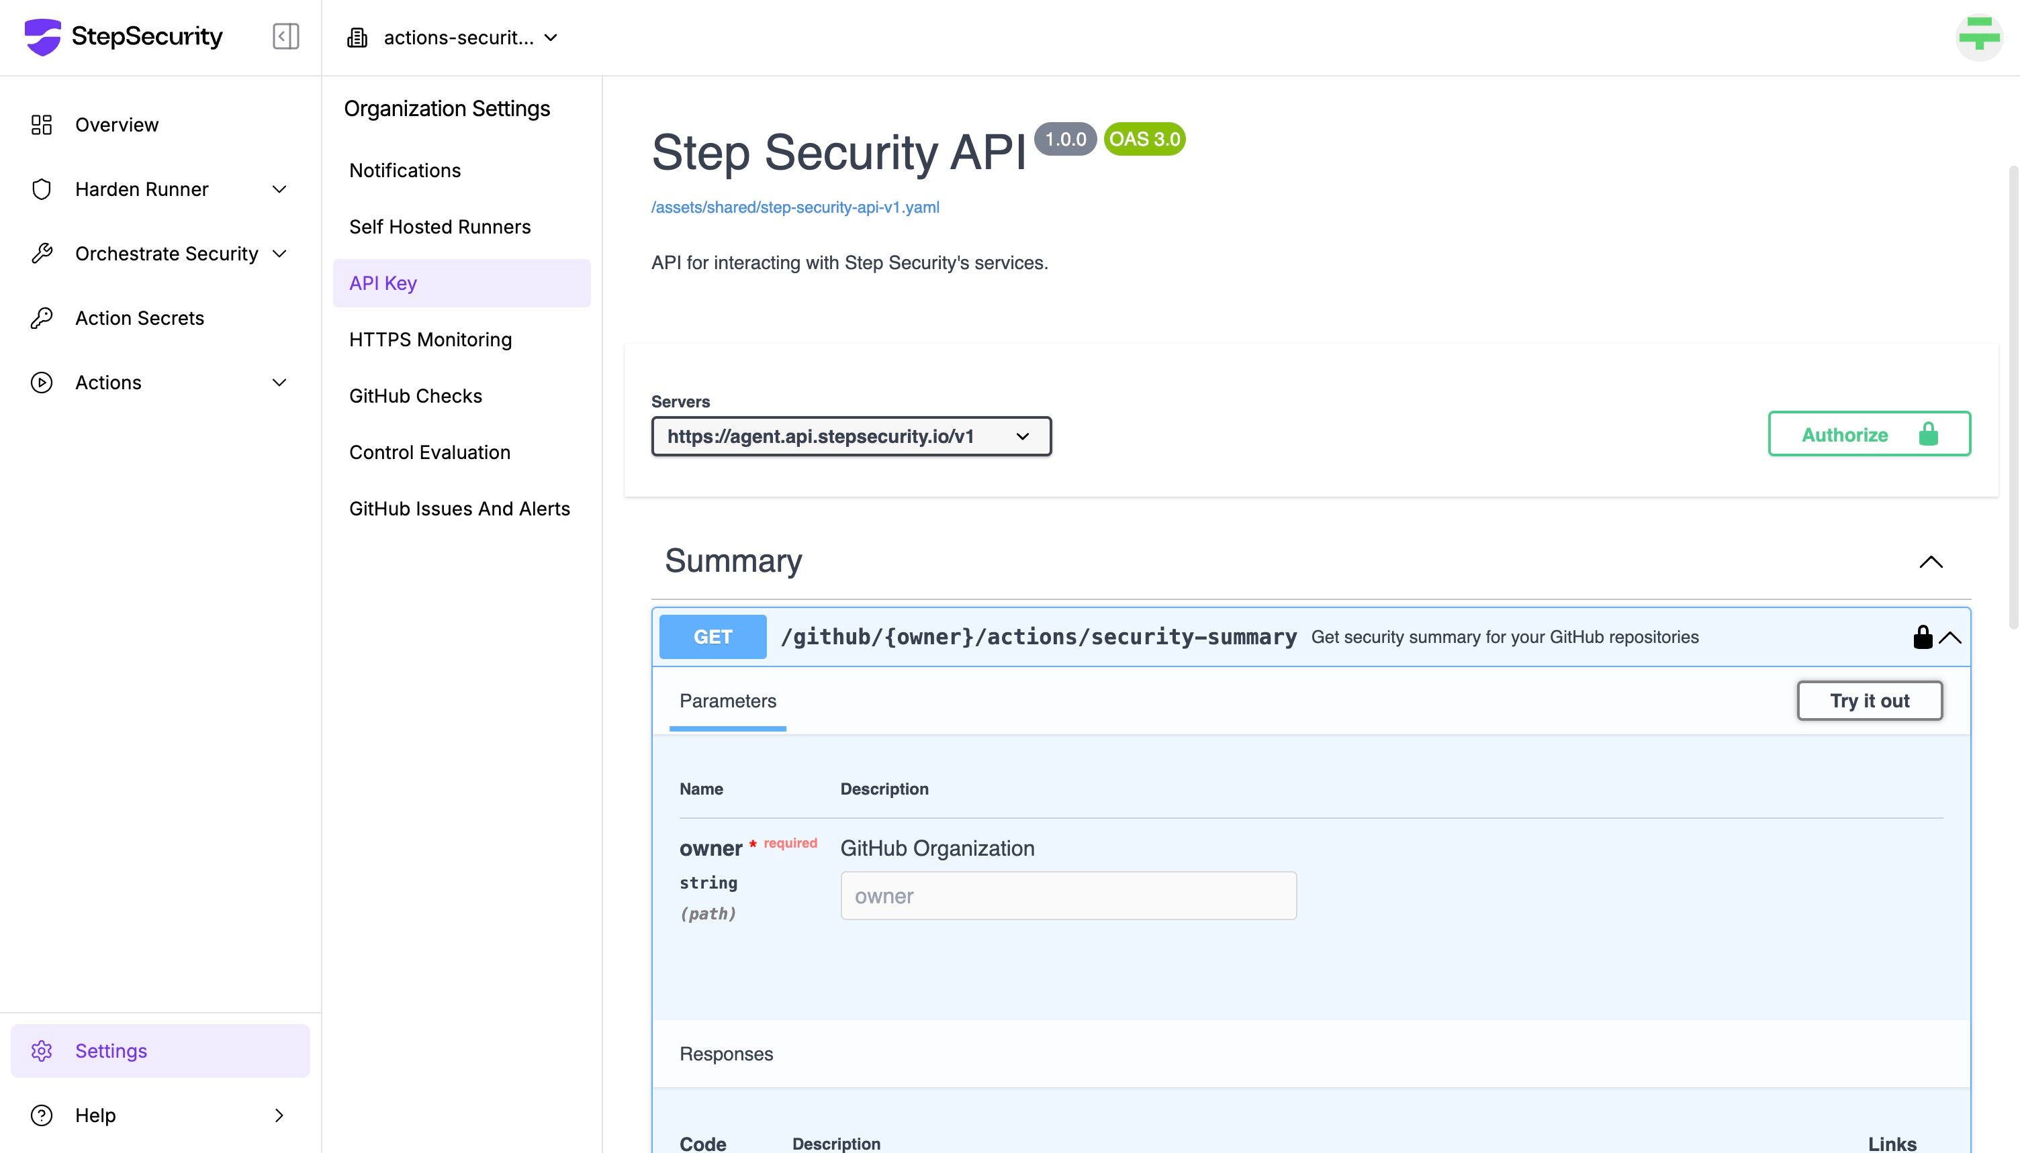Click the owner input field
The width and height of the screenshot is (2020, 1153).
1068,896
